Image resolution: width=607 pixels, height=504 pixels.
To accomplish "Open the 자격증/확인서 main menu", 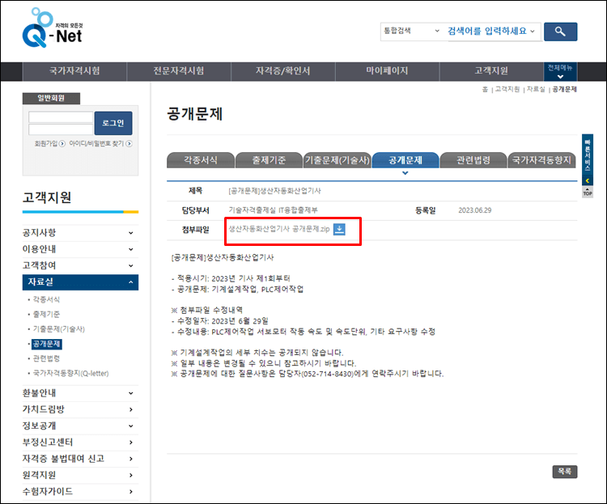I will coord(283,71).
